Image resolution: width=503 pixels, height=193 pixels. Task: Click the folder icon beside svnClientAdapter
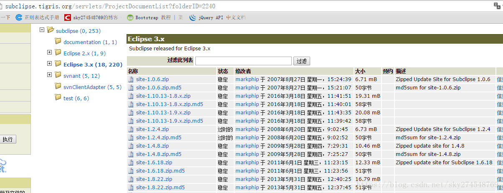[x=58, y=86]
